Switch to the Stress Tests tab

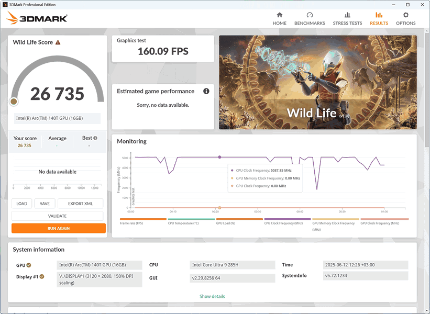click(x=347, y=19)
